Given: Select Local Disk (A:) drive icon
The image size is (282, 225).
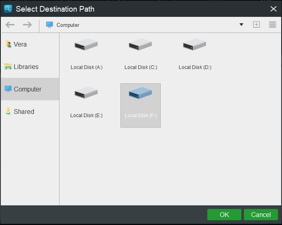Looking at the screenshot, I should [86, 45].
